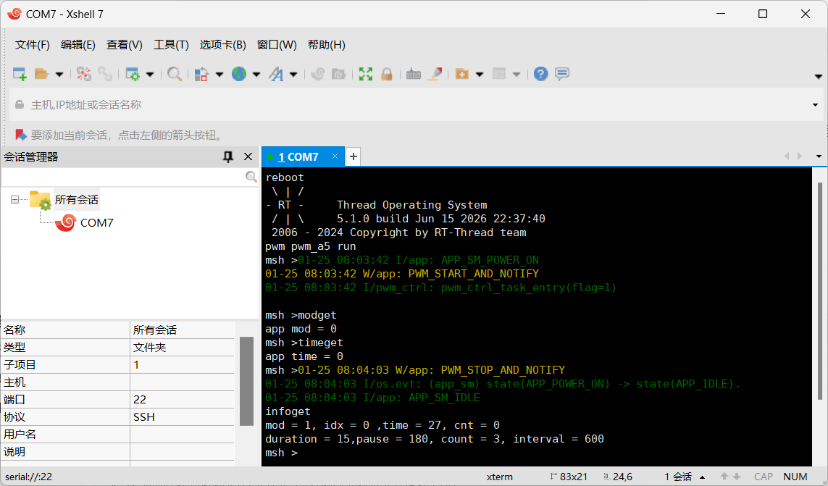
Task: Click the globe encoding icon
Action: pos(238,74)
